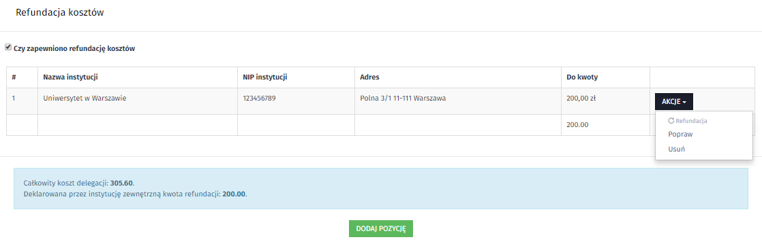This screenshot has width=762, height=246.
Task: Click the address 'Polna 3/1 11-111 Warszawa'
Action: coord(403,98)
